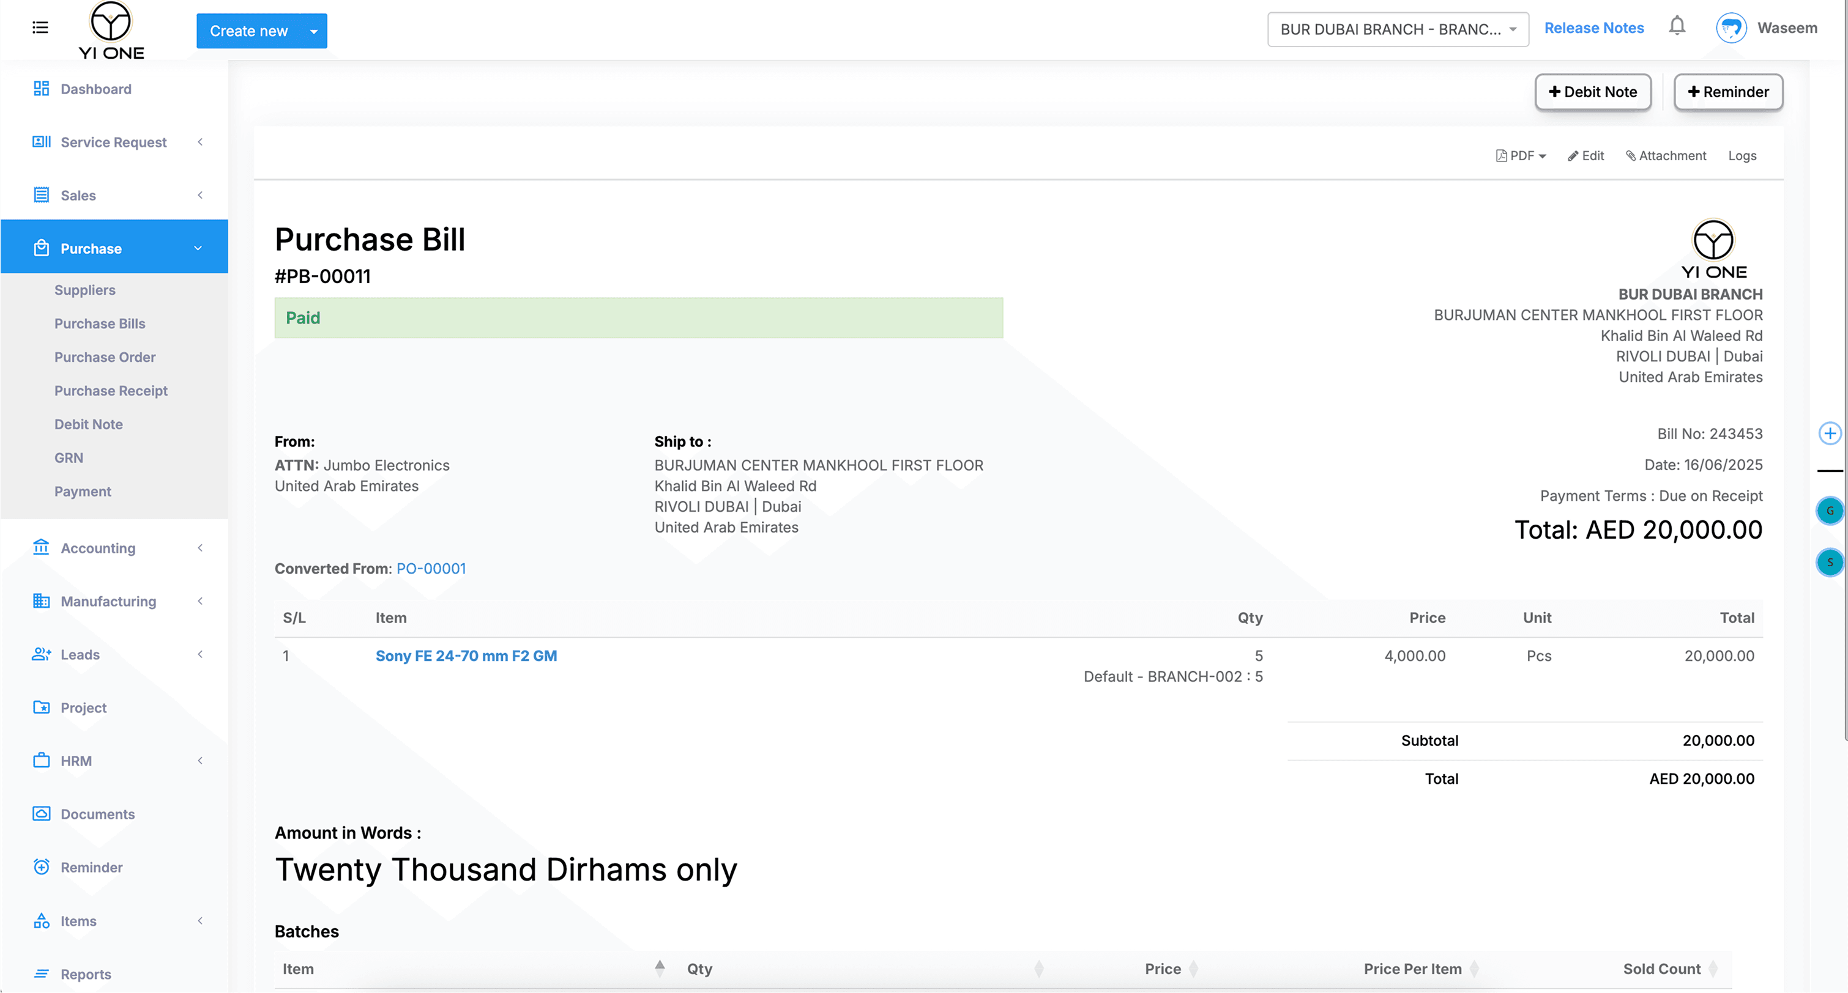The image size is (1848, 993).
Task: Click the blue plus circle on right edge
Action: click(x=1830, y=433)
